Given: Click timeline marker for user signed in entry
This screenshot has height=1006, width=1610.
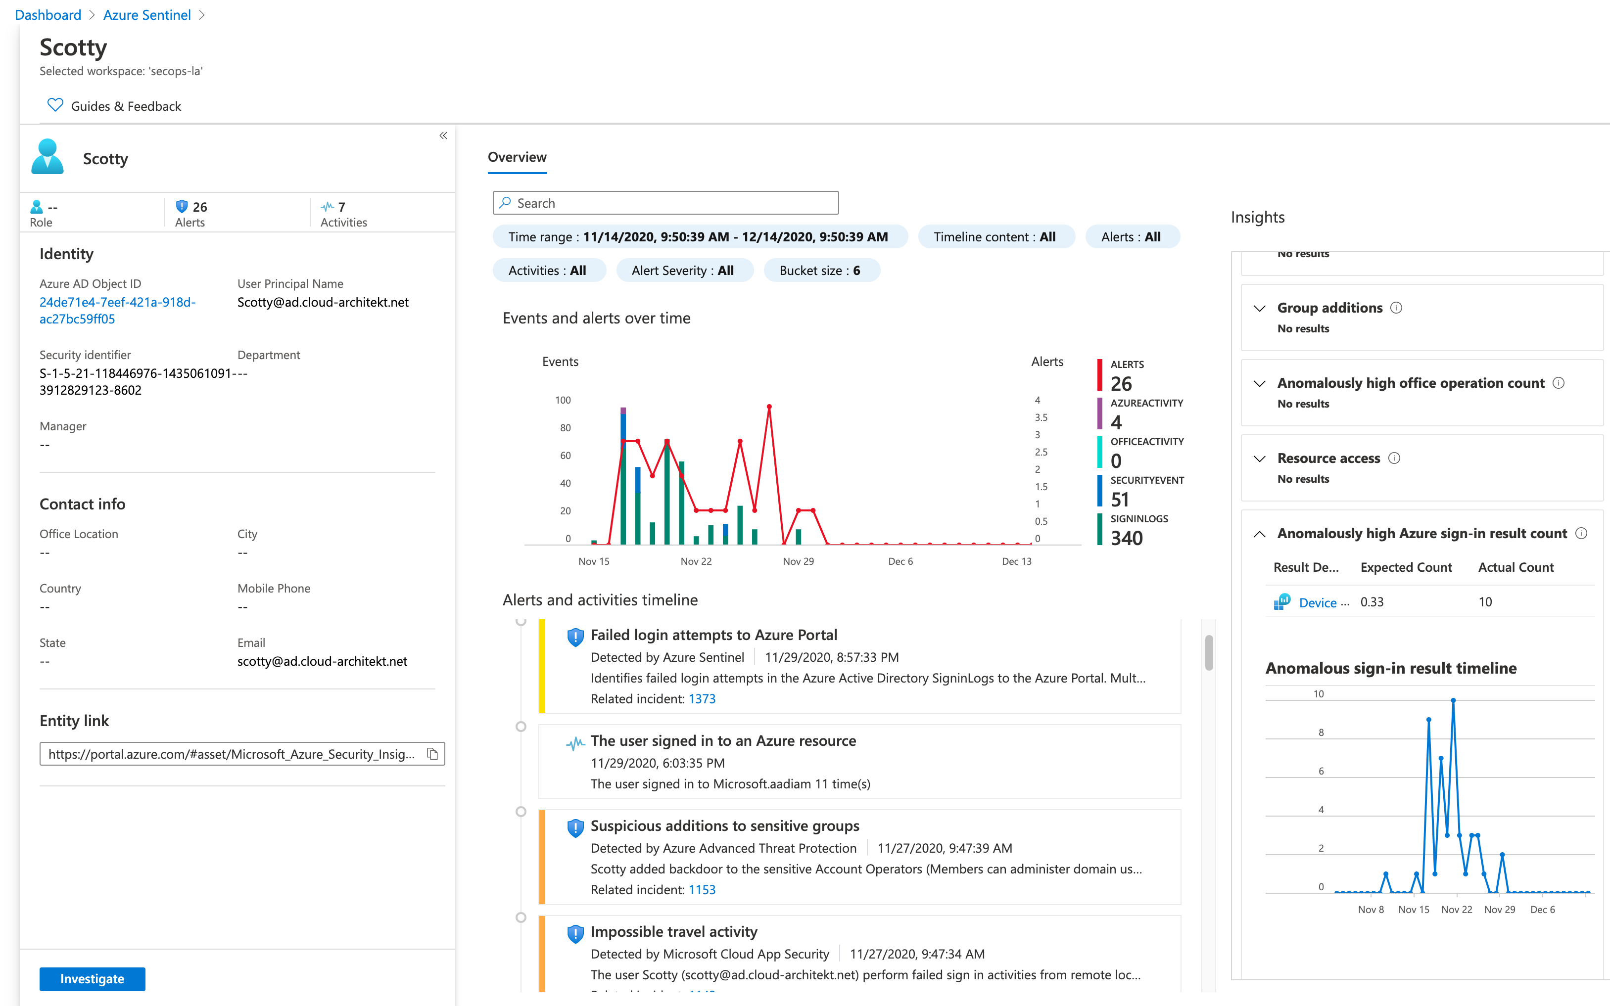Looking at the screenshot, I should tap(521, 727).
